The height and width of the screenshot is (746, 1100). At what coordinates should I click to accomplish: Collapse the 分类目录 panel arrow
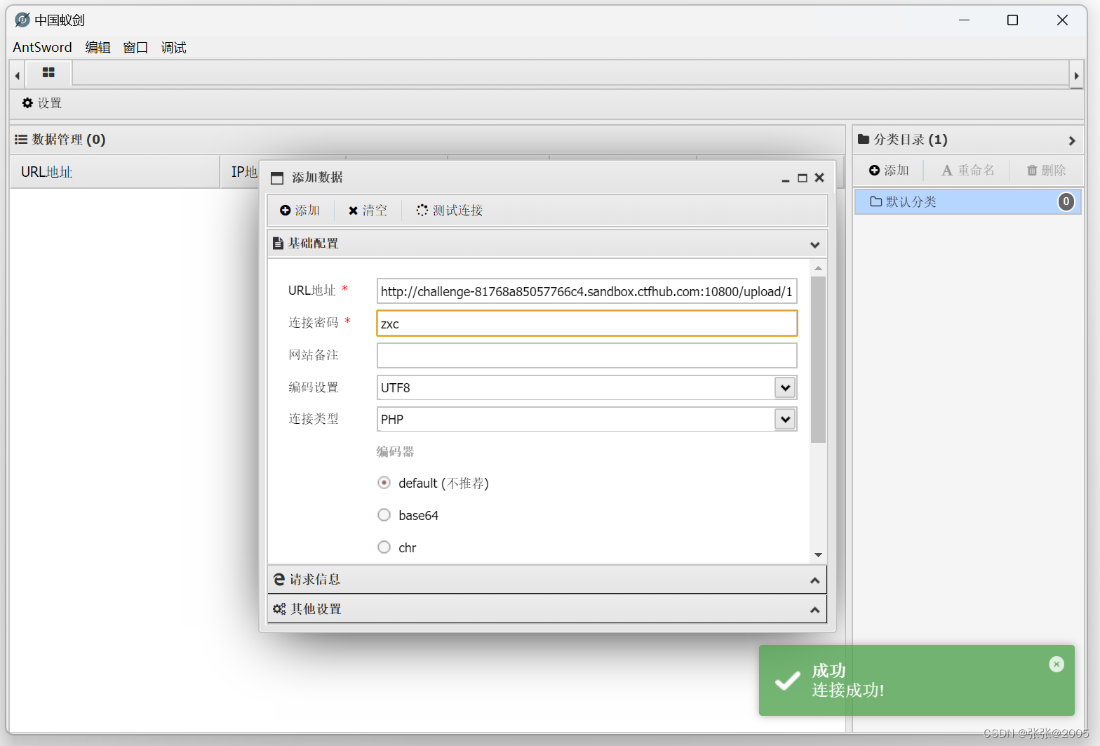[x=1071, y=140]
